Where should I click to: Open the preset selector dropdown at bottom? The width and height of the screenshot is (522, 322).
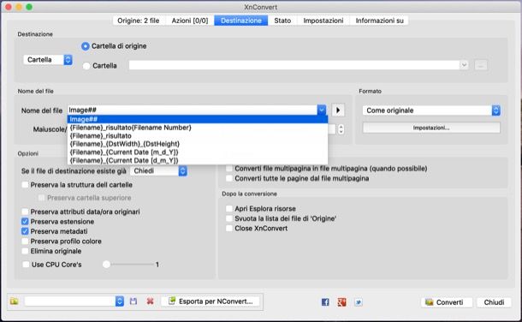(x=74, y=301)
